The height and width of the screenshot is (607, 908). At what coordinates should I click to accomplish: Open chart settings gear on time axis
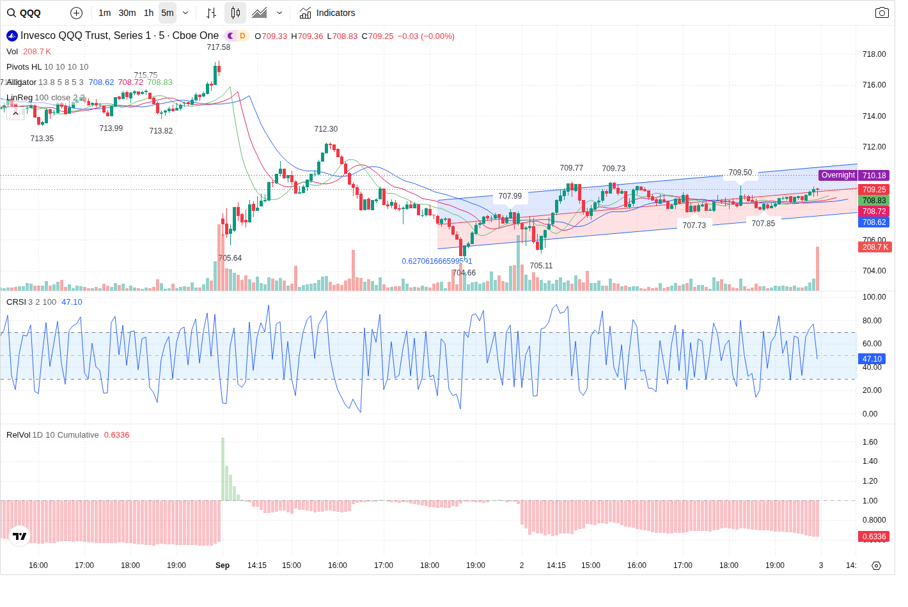[x=877, y=565]
